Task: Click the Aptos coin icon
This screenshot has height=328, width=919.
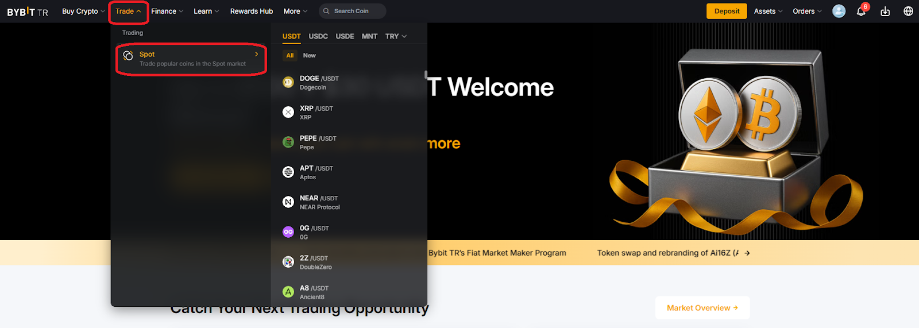Action: [288, 172]
